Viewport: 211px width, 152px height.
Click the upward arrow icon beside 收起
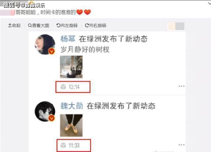click(x=10, y=25)
